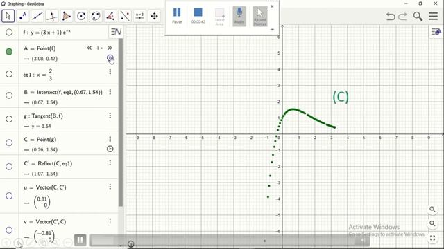This screenshot has height=249, width=444.
Task: Select the Point tool
Action: (23, 16)
